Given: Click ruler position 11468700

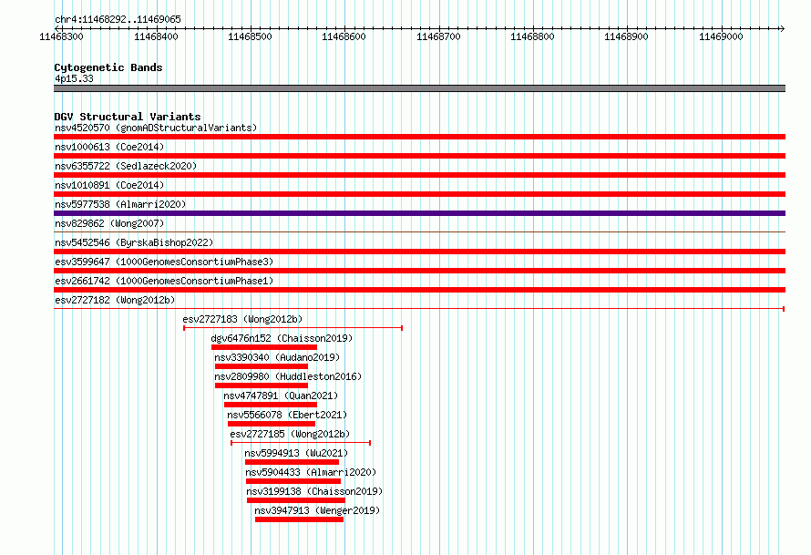Looking at the screenshot, I should (438, 36).
